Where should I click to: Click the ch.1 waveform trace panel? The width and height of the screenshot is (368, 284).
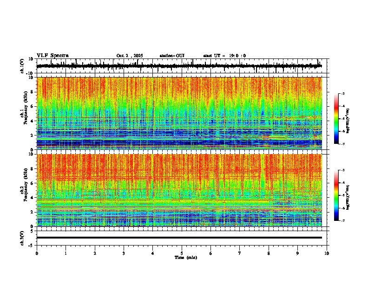coord(182,66)
